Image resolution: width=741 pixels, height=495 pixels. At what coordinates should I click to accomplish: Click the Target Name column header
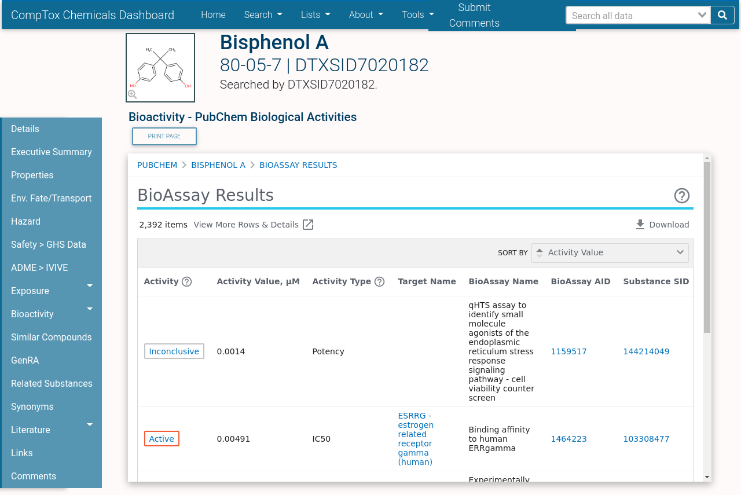tap(427, 281)
